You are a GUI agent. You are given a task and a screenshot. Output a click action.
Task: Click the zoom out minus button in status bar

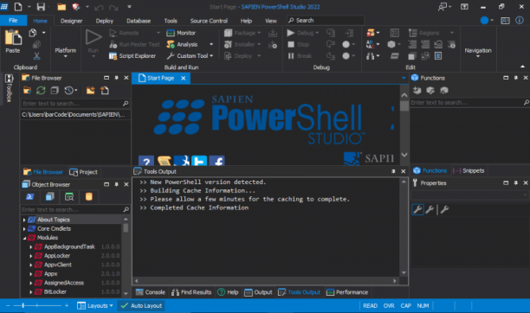(8, 305)
